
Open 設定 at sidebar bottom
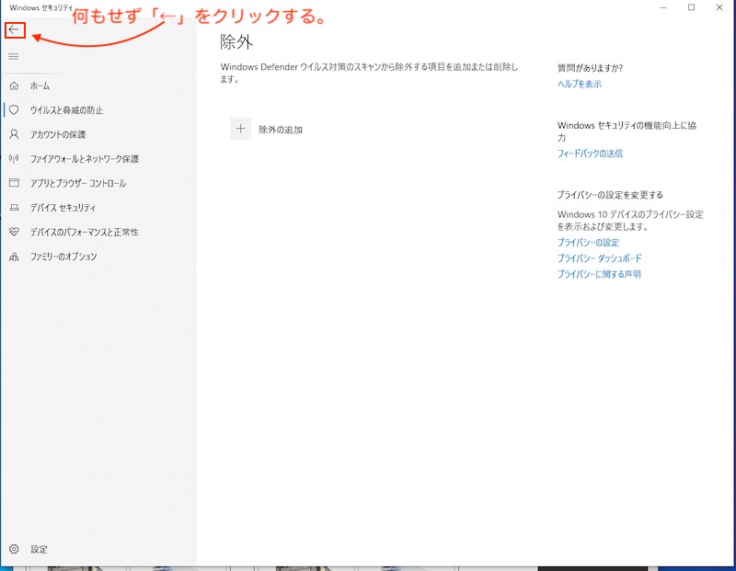pos(39,550)
